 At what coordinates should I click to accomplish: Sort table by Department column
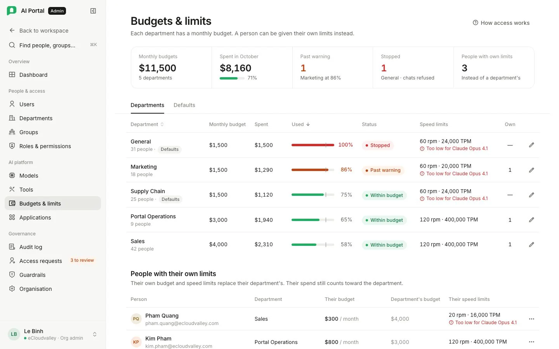[x=147, y=124]
